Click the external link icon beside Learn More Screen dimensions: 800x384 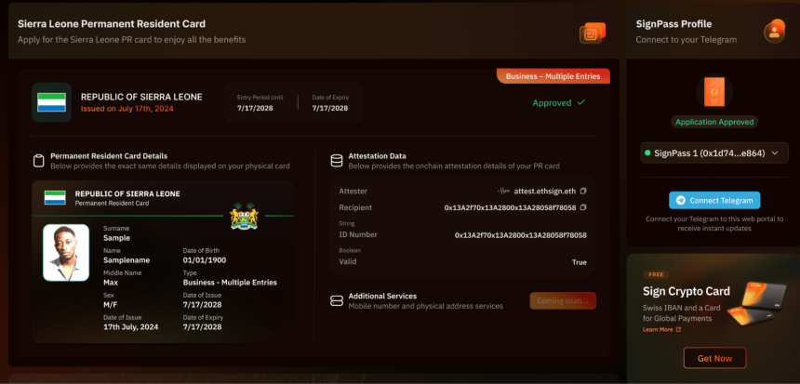(x=678, y=329)
